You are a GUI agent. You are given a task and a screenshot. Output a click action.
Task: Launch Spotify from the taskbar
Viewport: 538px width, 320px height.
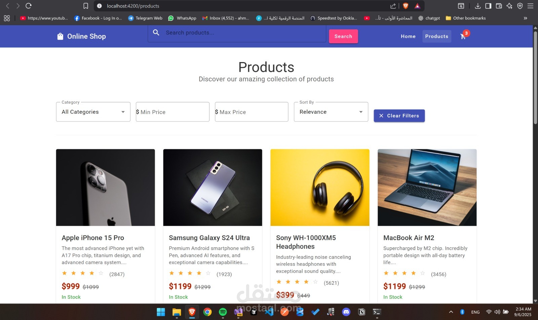point(223,312)
